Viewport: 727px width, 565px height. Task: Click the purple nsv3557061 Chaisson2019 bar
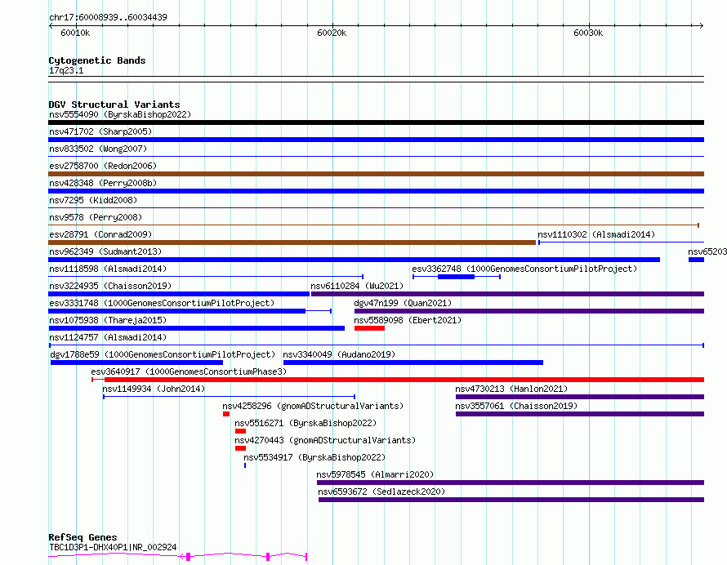(x=580, y=414)
